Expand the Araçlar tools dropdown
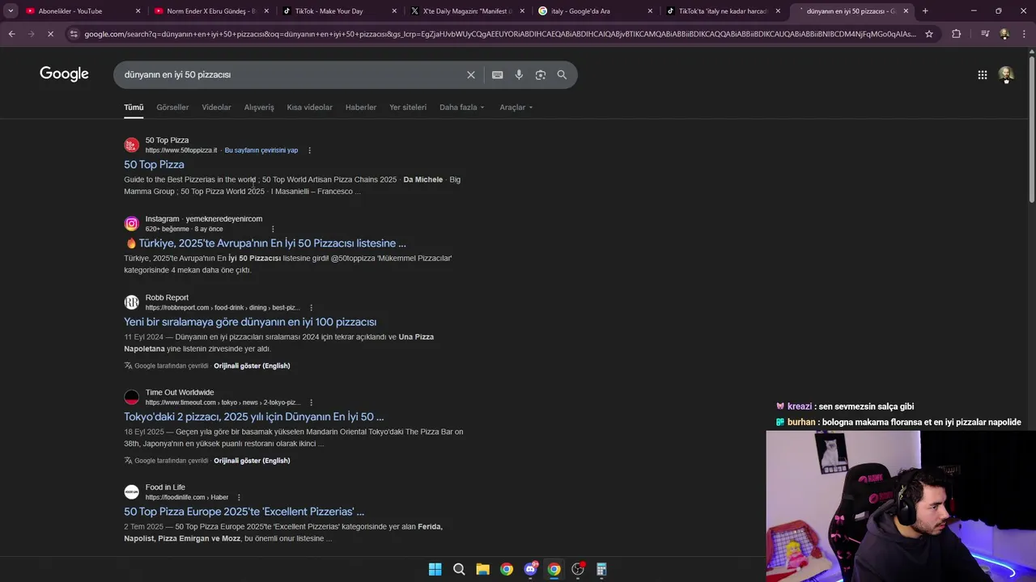This screenshot has width=1036, height=582. point(516,108)
